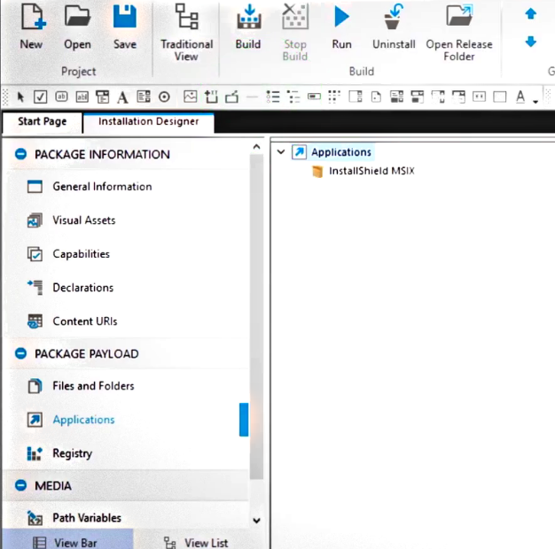Open the Declarations view
Screen dimensions: 555x549
tap(82, 288)
